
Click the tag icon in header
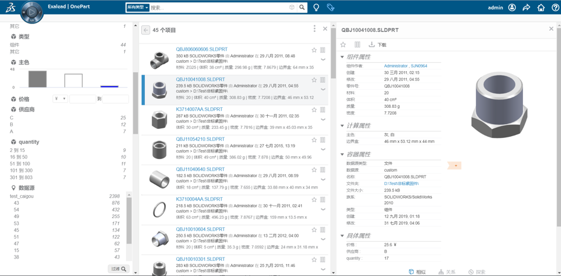coord(331,8)
